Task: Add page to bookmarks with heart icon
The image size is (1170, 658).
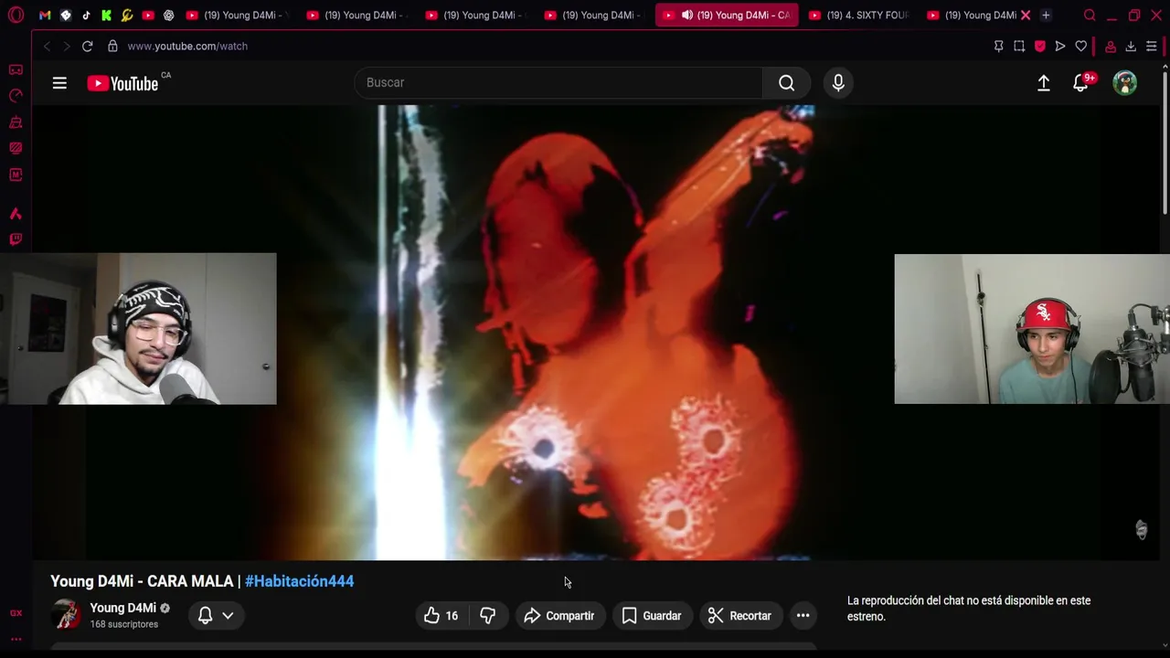Action: click(1081, 46)
